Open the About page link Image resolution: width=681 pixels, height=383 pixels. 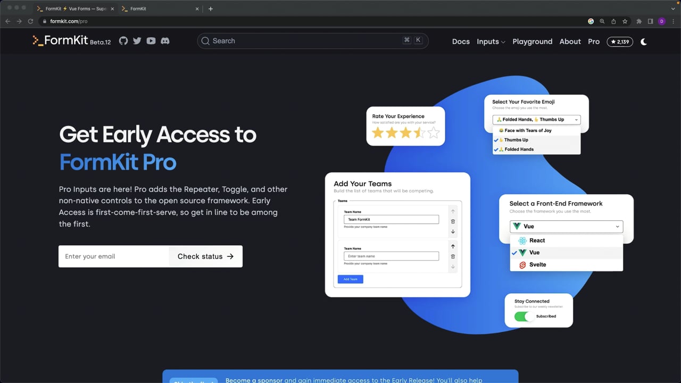[x=570, y=41]
